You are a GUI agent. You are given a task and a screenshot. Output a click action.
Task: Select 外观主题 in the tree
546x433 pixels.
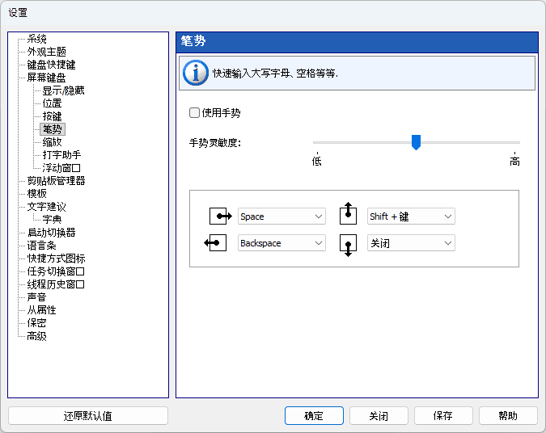click(47, 52)
